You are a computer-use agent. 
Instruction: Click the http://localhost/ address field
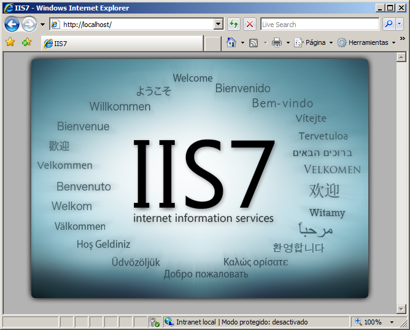132,25
